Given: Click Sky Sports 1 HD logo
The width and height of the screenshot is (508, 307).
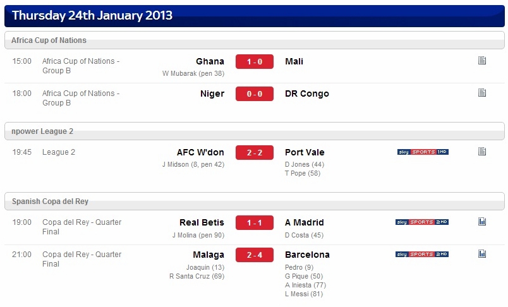Looking at the screenshot, I should (x=423, y=152).
